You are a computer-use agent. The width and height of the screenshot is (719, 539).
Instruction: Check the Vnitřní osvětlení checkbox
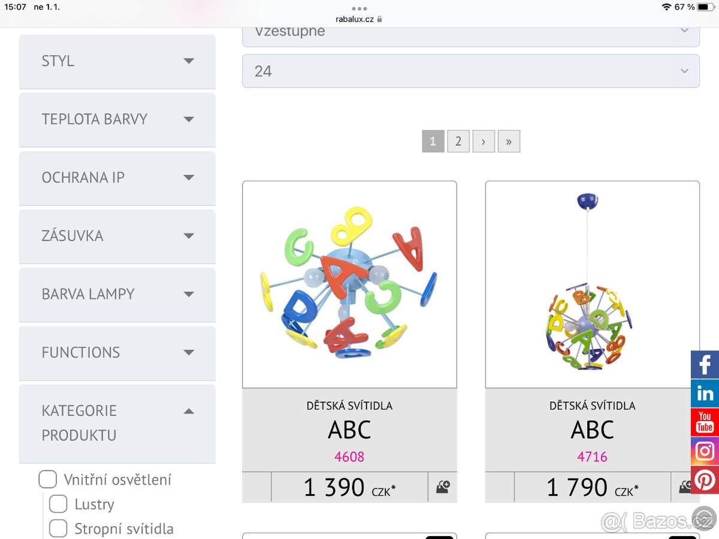click(x=48, y=480)
